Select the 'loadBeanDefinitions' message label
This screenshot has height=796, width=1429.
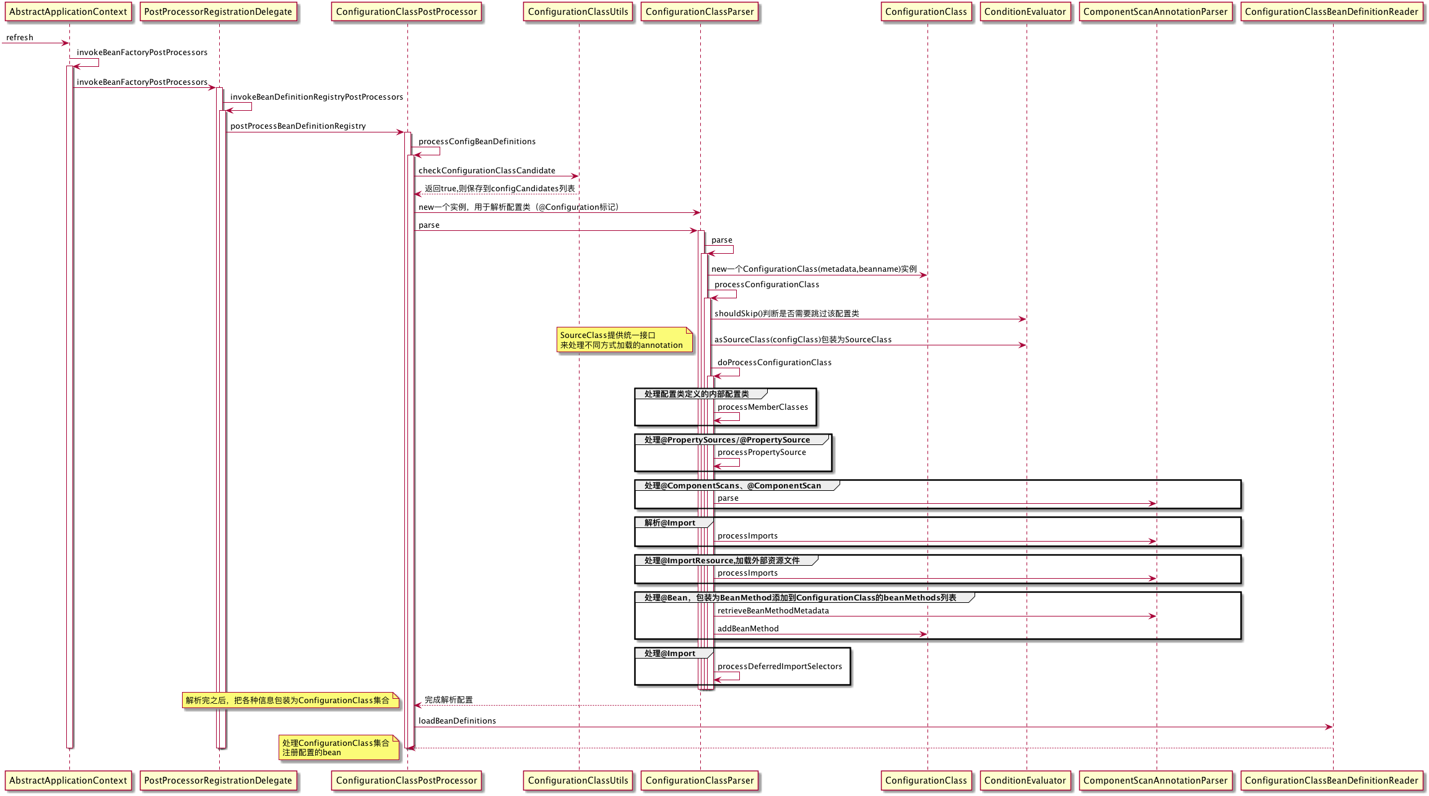457,721
